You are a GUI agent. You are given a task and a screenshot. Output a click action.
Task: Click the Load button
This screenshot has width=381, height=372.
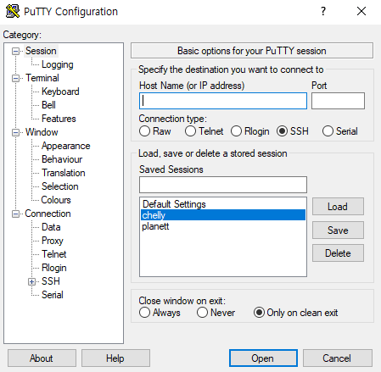338,207
